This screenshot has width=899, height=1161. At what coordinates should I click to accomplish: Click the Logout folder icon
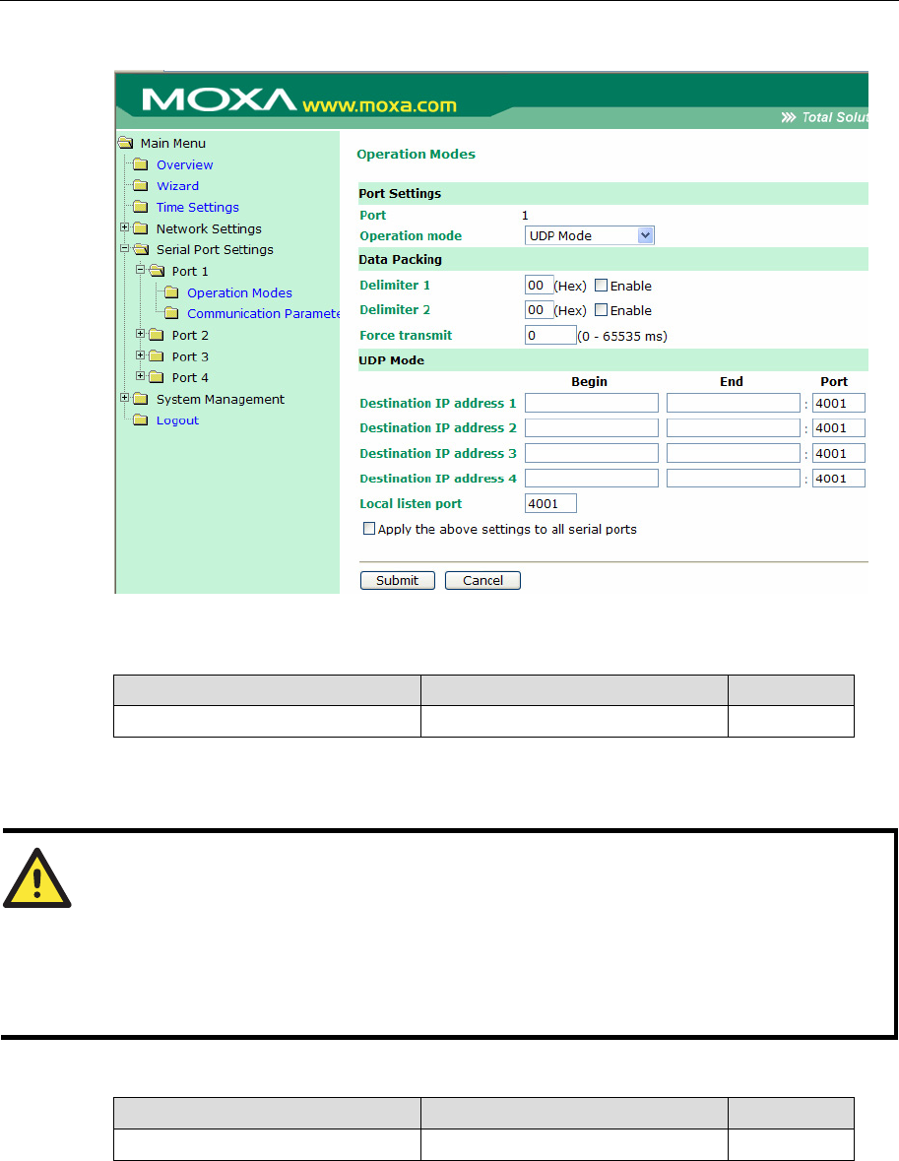pos(140,419)
